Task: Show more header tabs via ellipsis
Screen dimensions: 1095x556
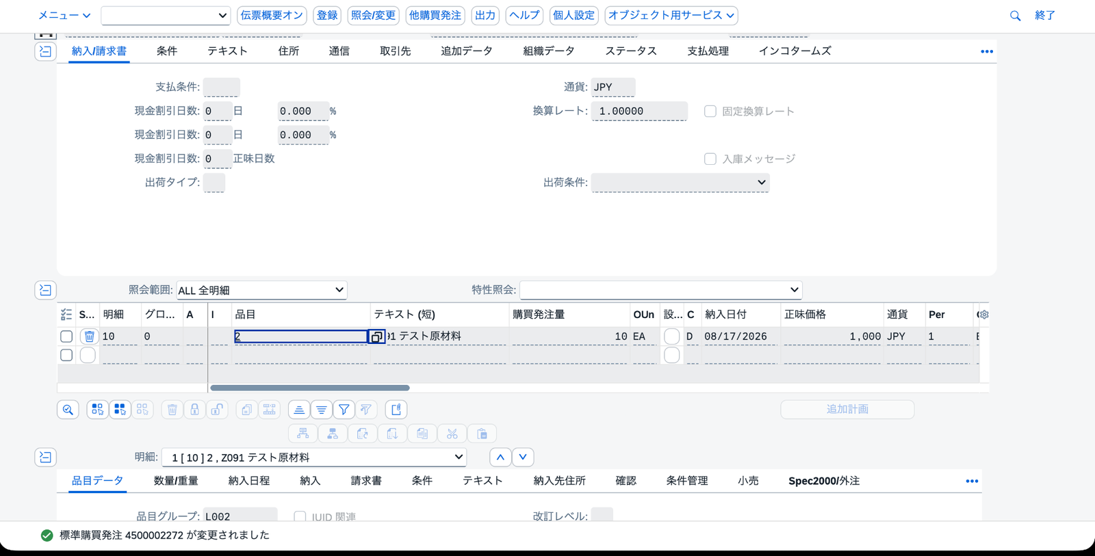Action: coord(987,51)
